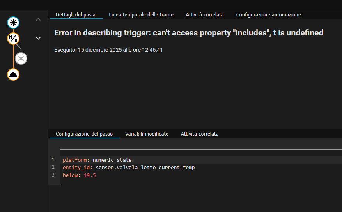Select the A/B choose node
Screen dimensions: 342x212
(x=13, y=39)
